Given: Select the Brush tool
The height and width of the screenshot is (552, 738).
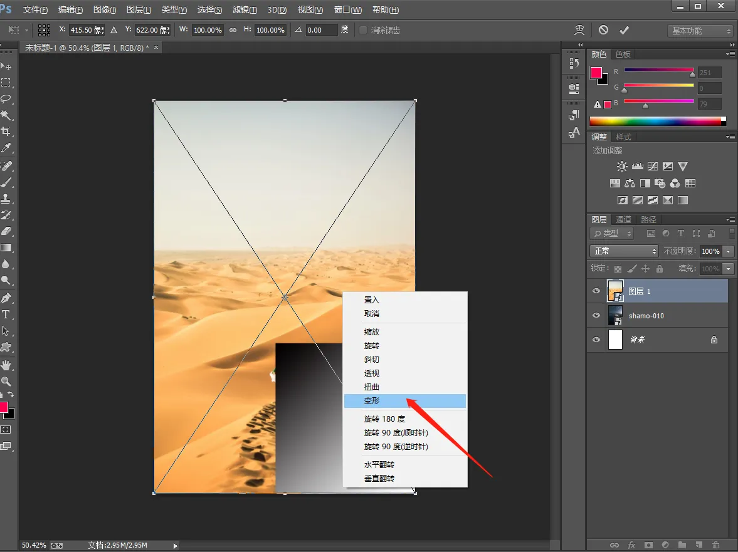Looking at the screenshot, I should [6, 182].
